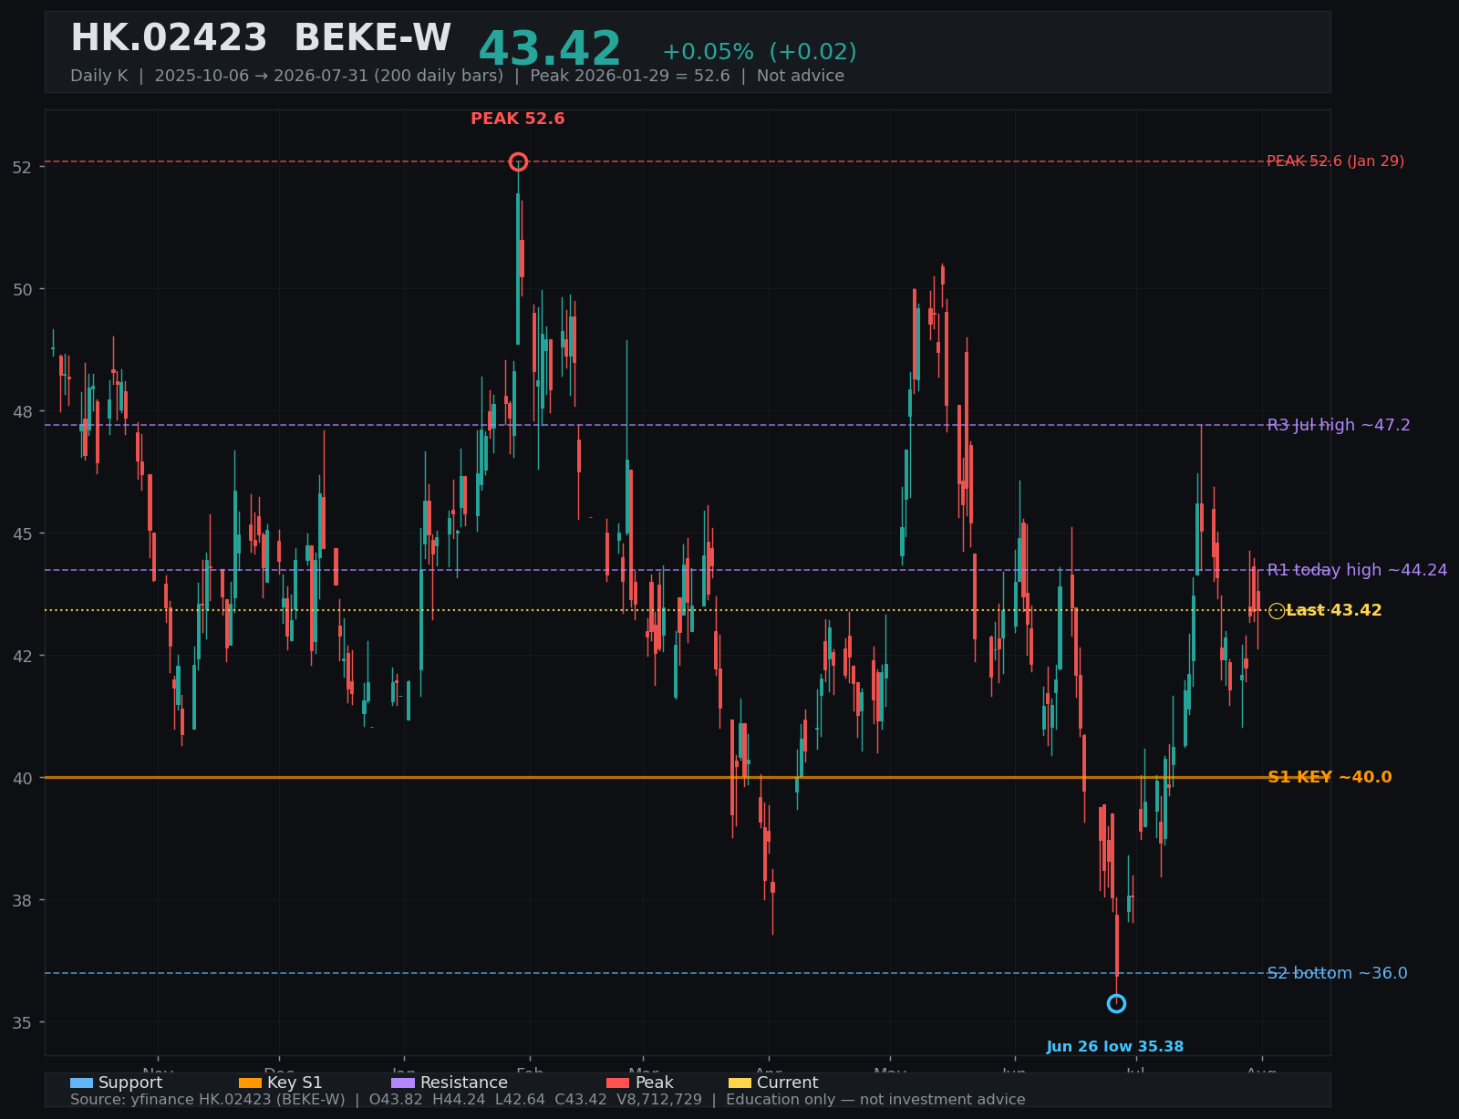Click the 'R3 Jul high ~47.2' label

coord(1339,425)
